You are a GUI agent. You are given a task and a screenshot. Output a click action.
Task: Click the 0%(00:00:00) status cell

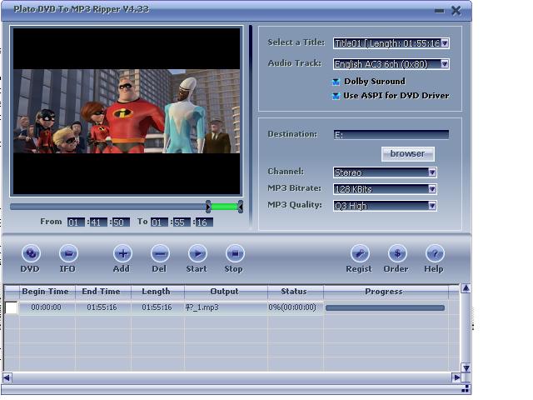click(295, 307)
